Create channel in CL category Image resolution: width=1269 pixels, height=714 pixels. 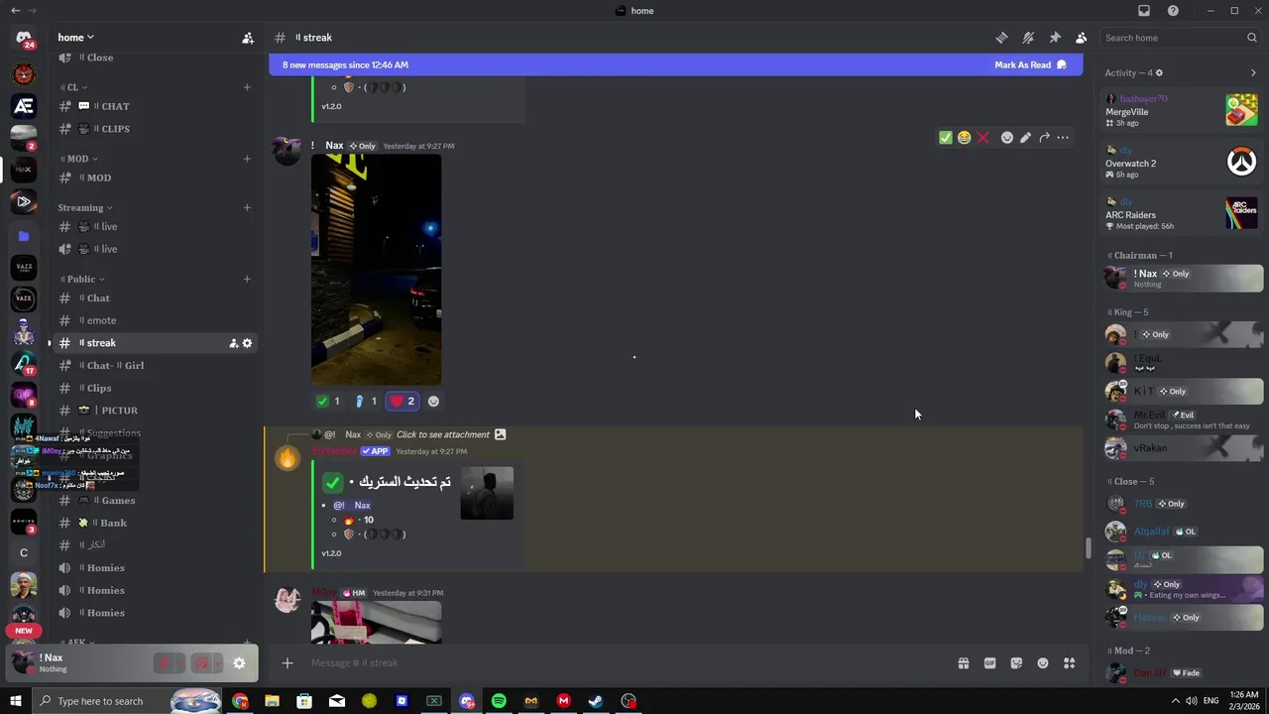(x=247, y=87)
